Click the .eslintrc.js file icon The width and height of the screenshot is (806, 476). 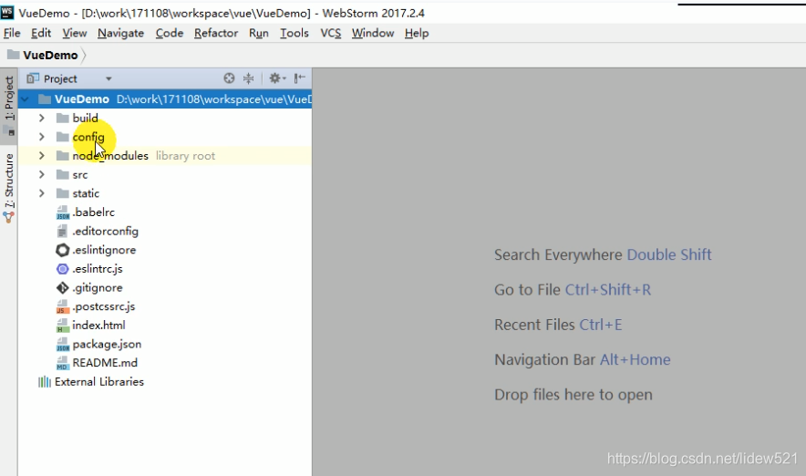63,269
